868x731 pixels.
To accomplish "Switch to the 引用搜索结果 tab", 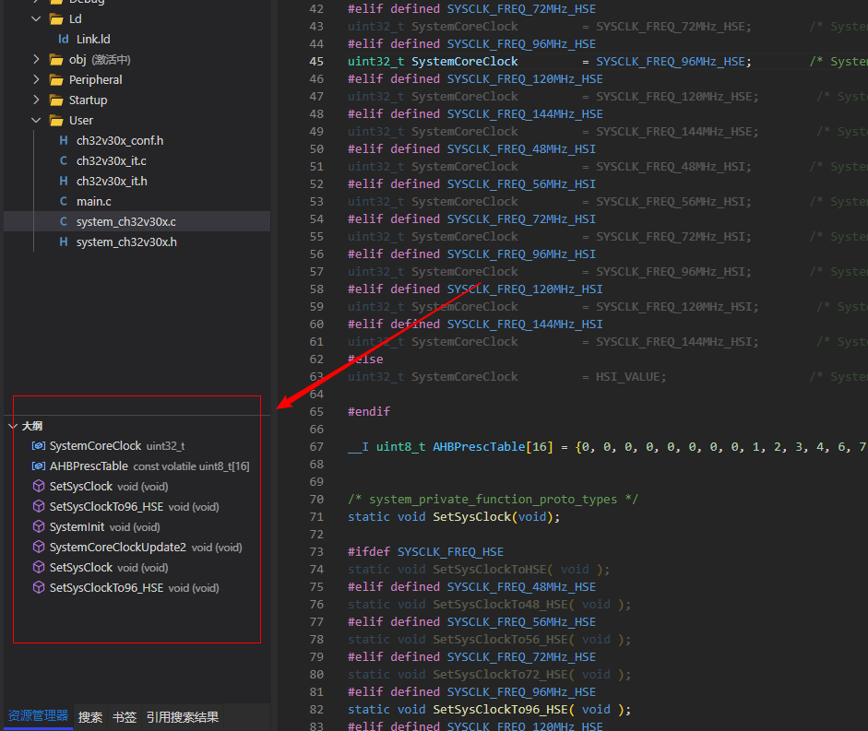I will coord(183,717).
